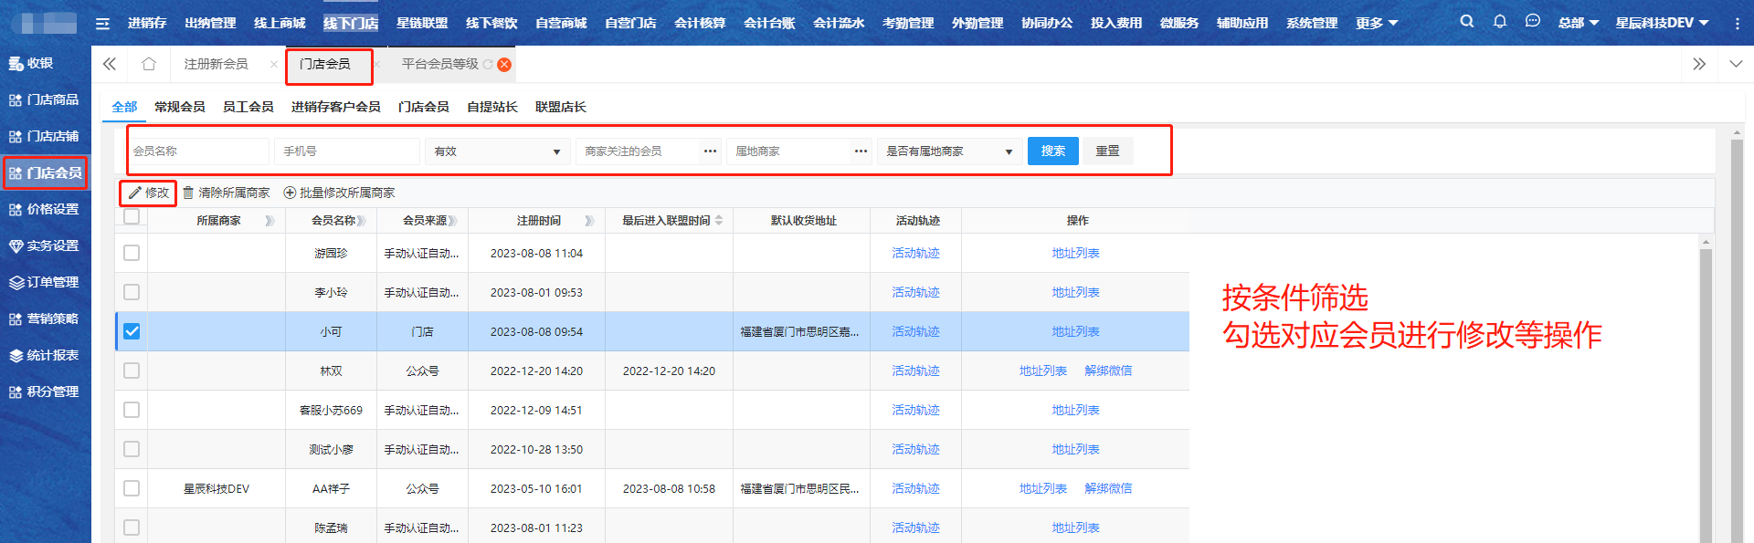Image resolution: width=1754 pixels, height=543 pixels.
Task: Click the search magnifier icon in header
Action: tap(1466, 21)
